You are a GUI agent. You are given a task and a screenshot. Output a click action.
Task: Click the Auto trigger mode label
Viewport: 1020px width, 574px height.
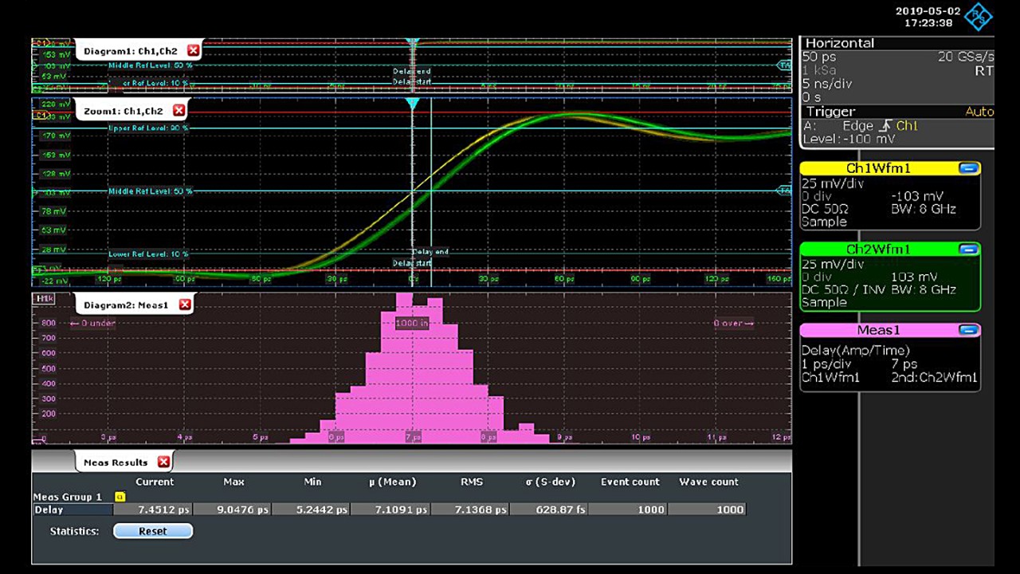tap(979, 112)
